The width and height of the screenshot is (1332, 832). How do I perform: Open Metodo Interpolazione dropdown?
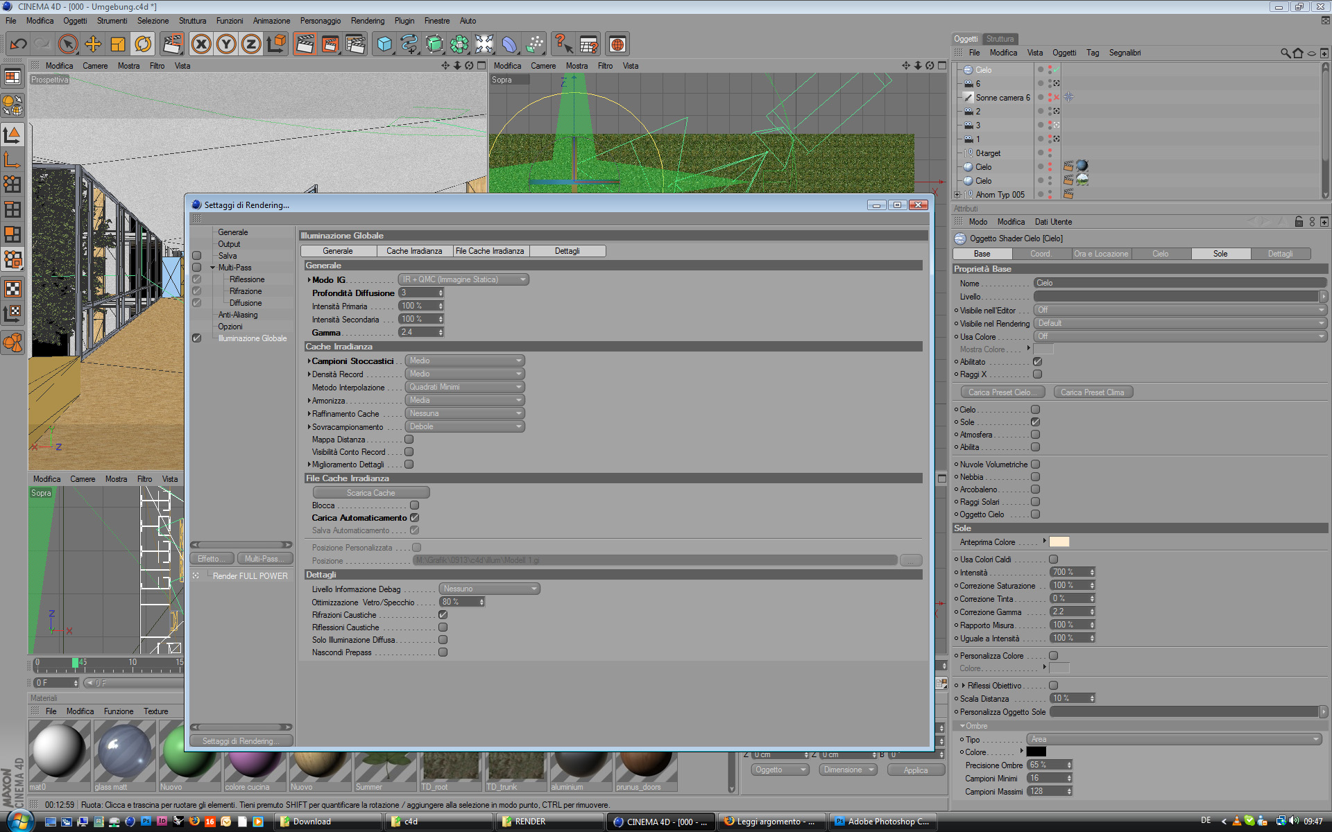[464, 387]
